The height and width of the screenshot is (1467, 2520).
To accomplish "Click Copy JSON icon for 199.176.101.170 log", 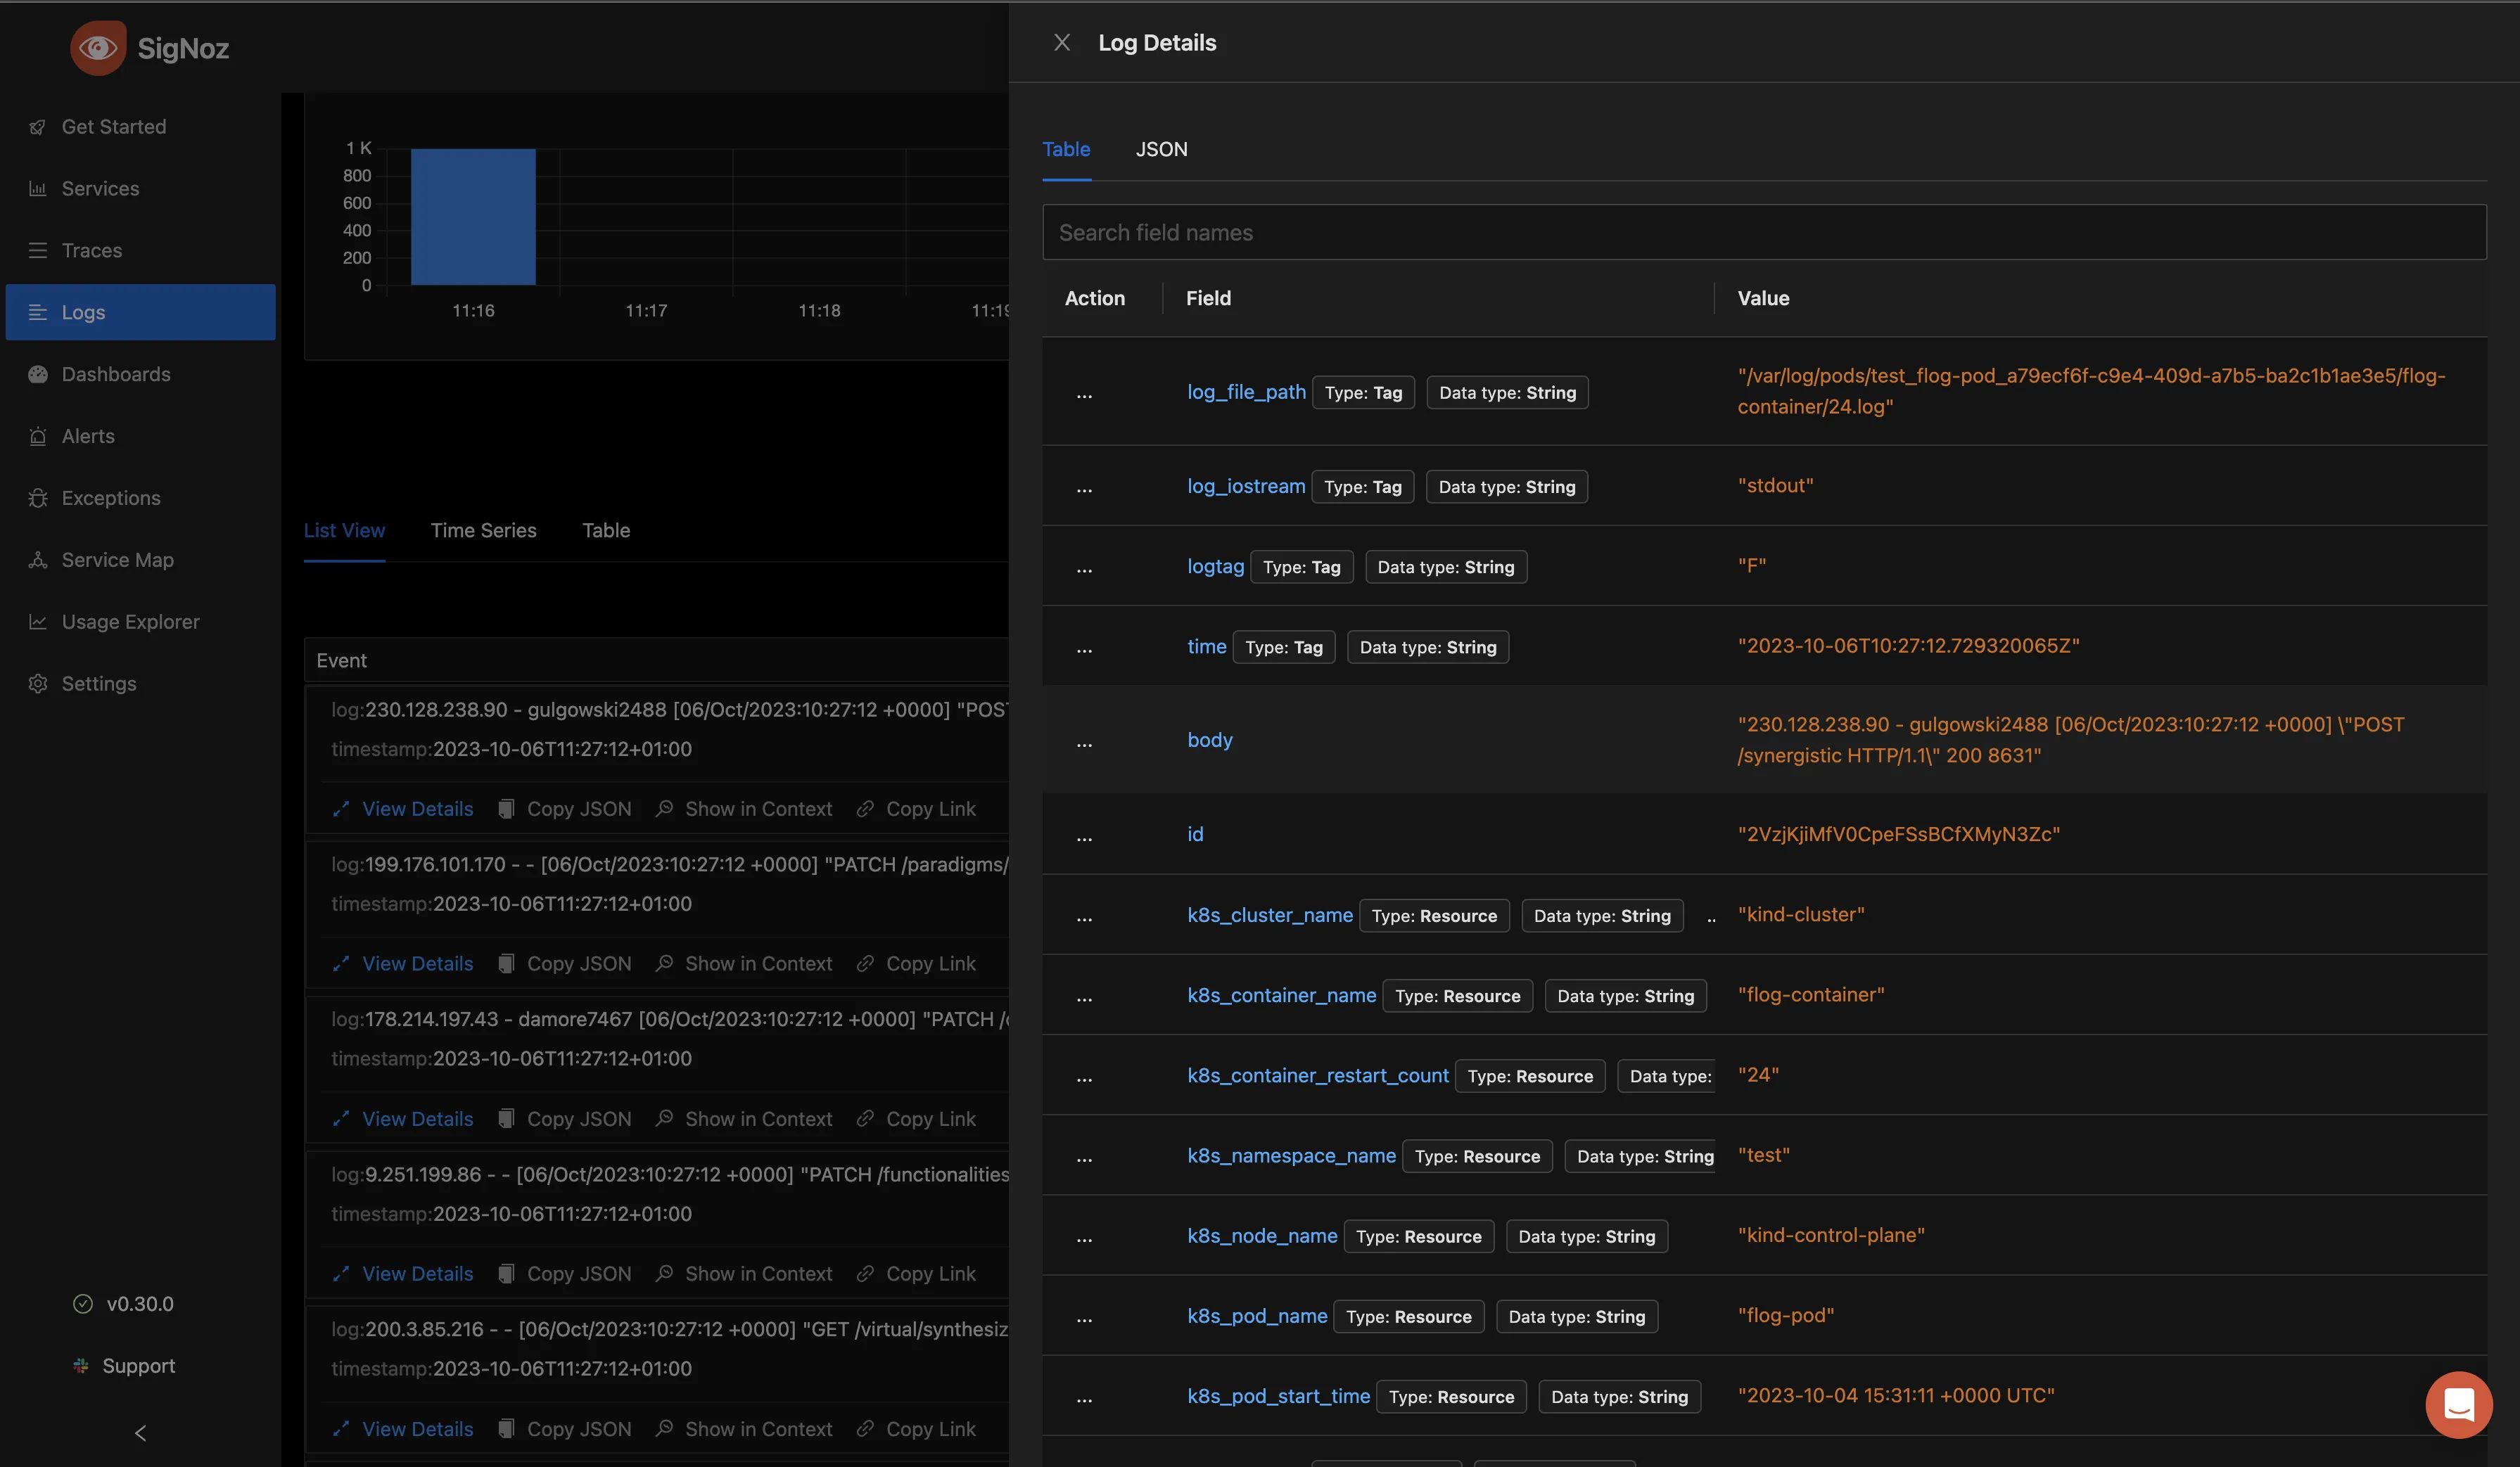I will click(x=507, y=964).
